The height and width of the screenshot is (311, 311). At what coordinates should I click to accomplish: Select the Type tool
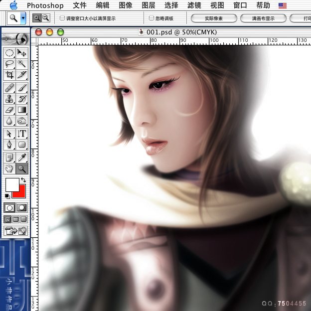click(x=22, y=134)
